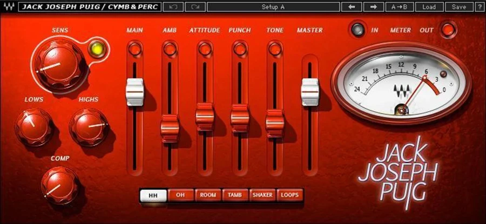Click the clip LED inside the meter

[x=443, y=74]
